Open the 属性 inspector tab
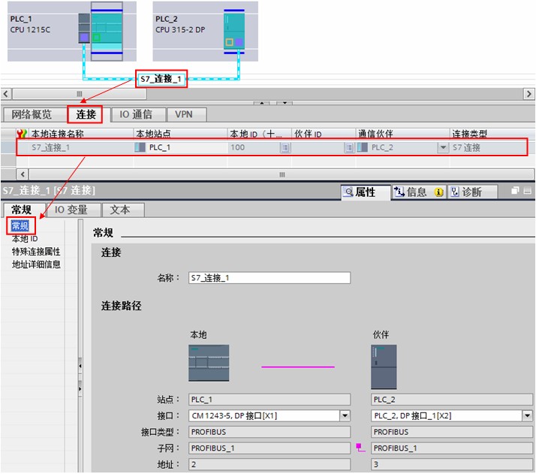The image size is (536, 474). click(366, 192)
